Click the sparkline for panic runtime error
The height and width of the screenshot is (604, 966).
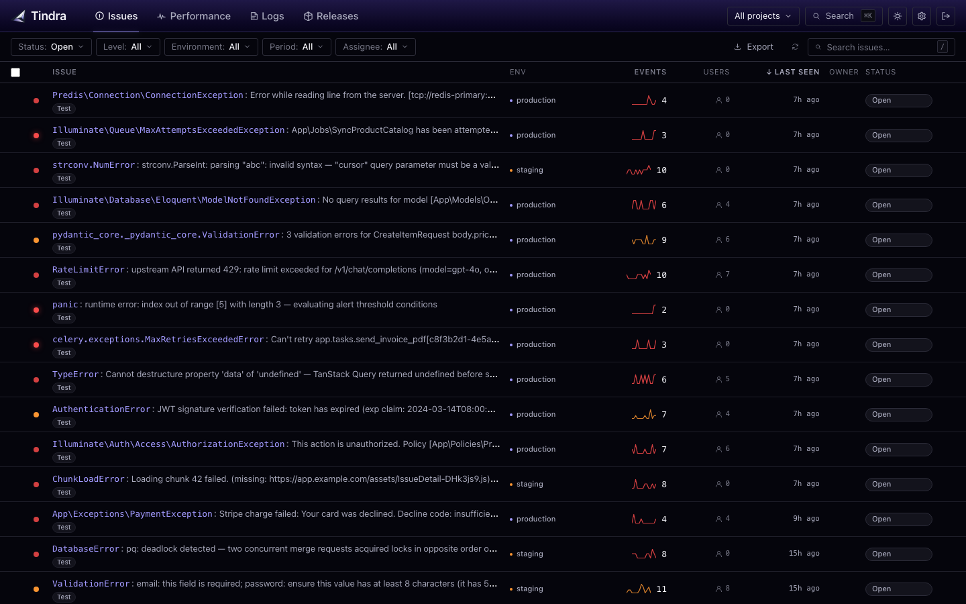[x=644, y=310]
